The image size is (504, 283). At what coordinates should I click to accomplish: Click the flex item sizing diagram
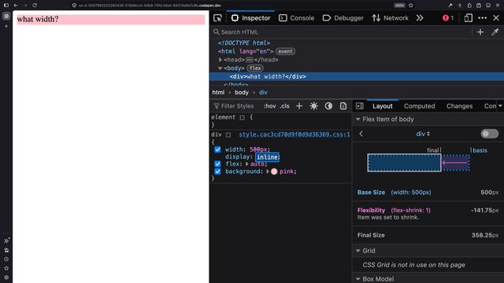[x=418, y=163]
